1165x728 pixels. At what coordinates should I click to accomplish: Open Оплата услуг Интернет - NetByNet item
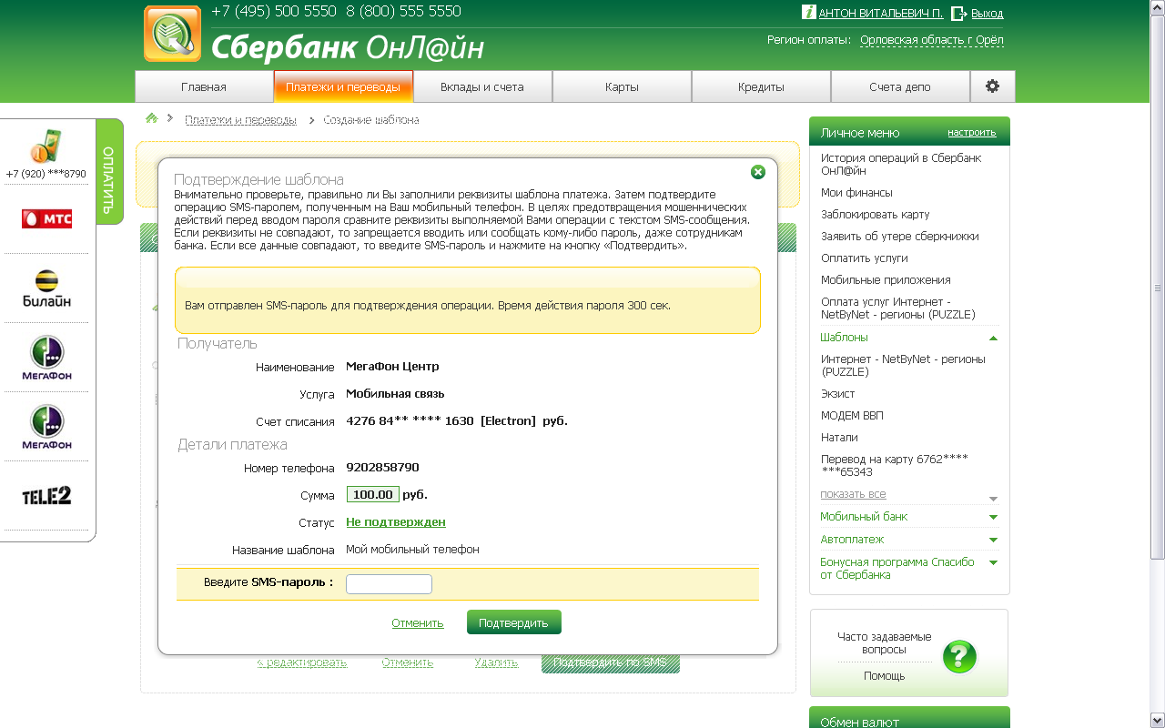(898, 308)
